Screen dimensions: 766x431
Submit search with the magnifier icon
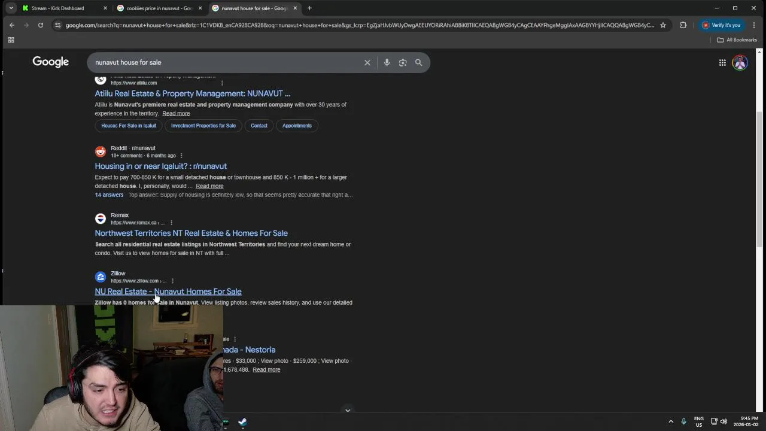(x=419, y=62)
